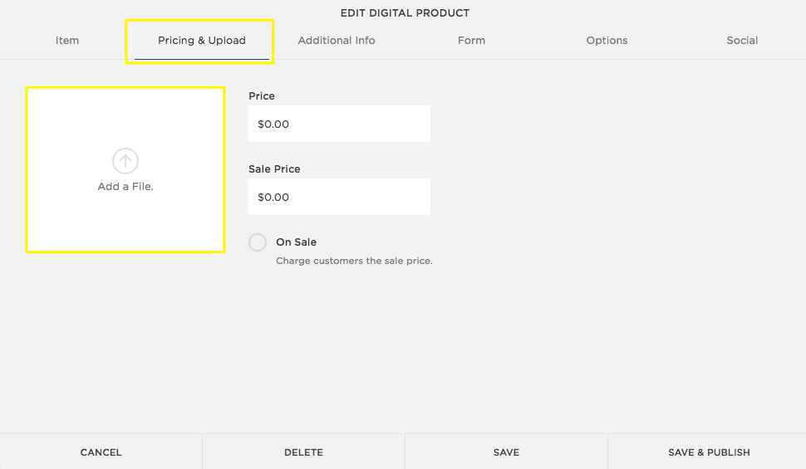Image resolution: width=806 pixels, height=469 pixels.
Task: Click into the Price input field
Action: point(339,124)
